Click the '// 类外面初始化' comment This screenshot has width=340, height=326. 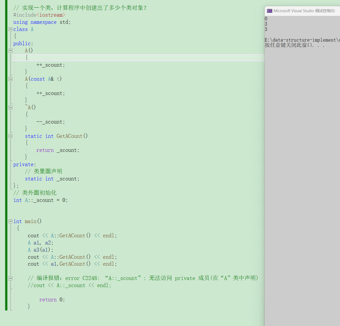[x=35, y=193]
